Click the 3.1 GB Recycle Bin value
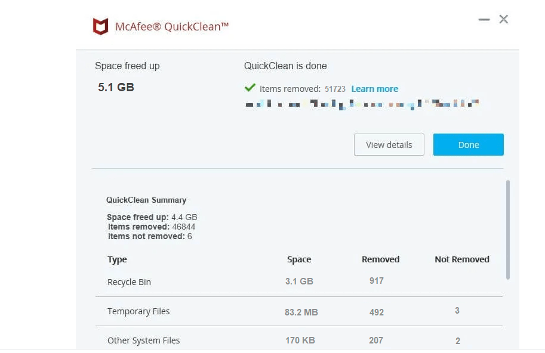545x353 pixels. tap(299, 281)
